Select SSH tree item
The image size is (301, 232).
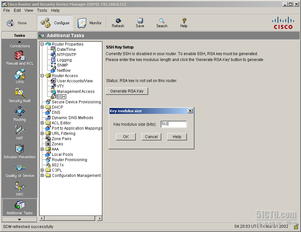coord(61,96)
